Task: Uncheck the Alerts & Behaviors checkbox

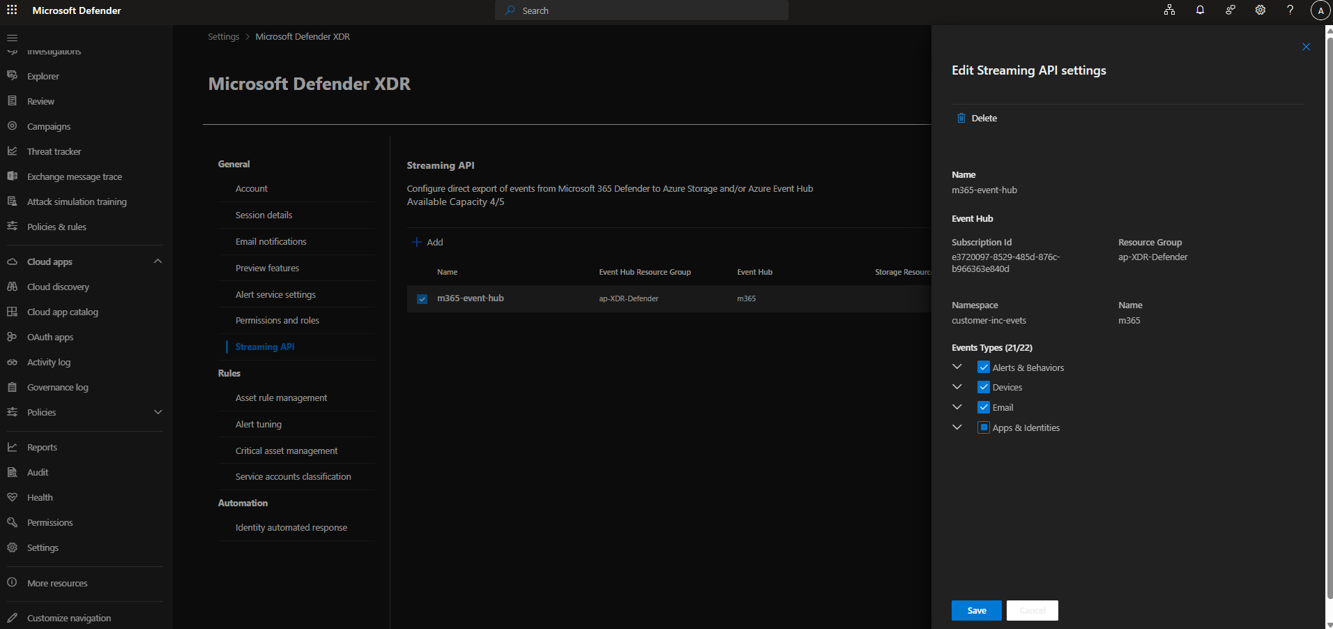Action: pyautogui.click(x=984, y=367)
